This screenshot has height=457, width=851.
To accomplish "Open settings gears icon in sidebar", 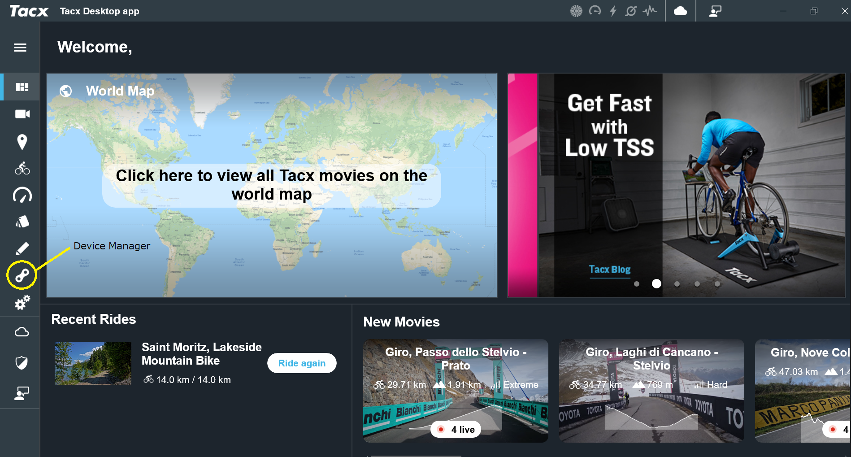I will pos(22,302).
